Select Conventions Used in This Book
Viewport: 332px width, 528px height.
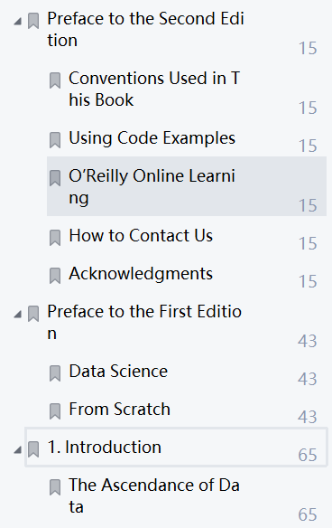(x=154, y=89)
